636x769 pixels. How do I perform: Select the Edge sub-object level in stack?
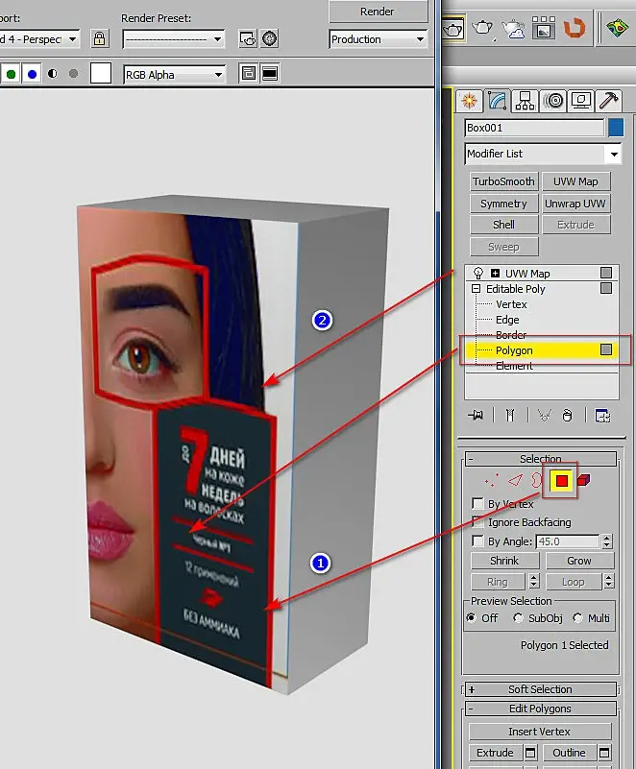point(507,320)
